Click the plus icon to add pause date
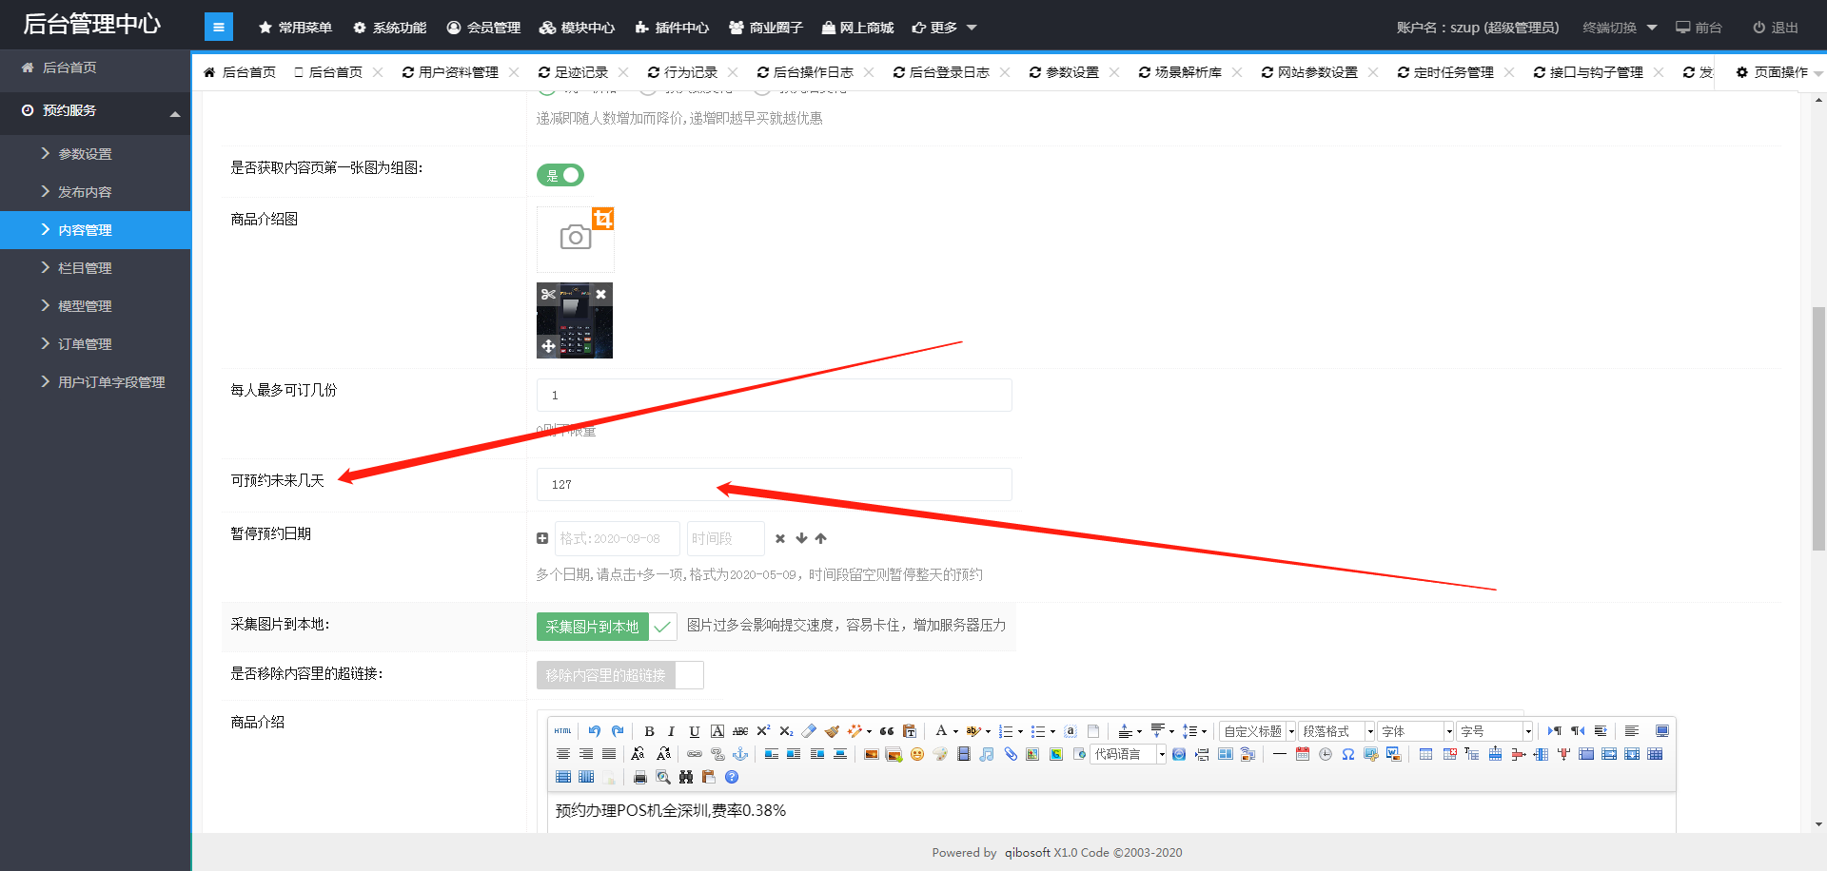This screenshot has height=871, width=1827. point(542,538)
